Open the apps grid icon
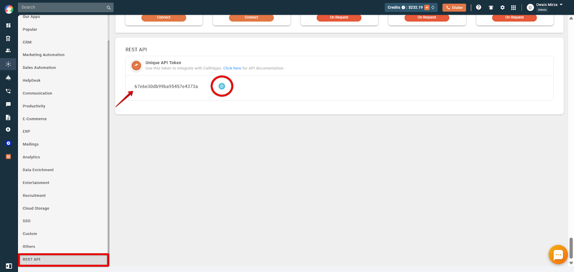Screen dimensions: 574x272 [513, 8]
